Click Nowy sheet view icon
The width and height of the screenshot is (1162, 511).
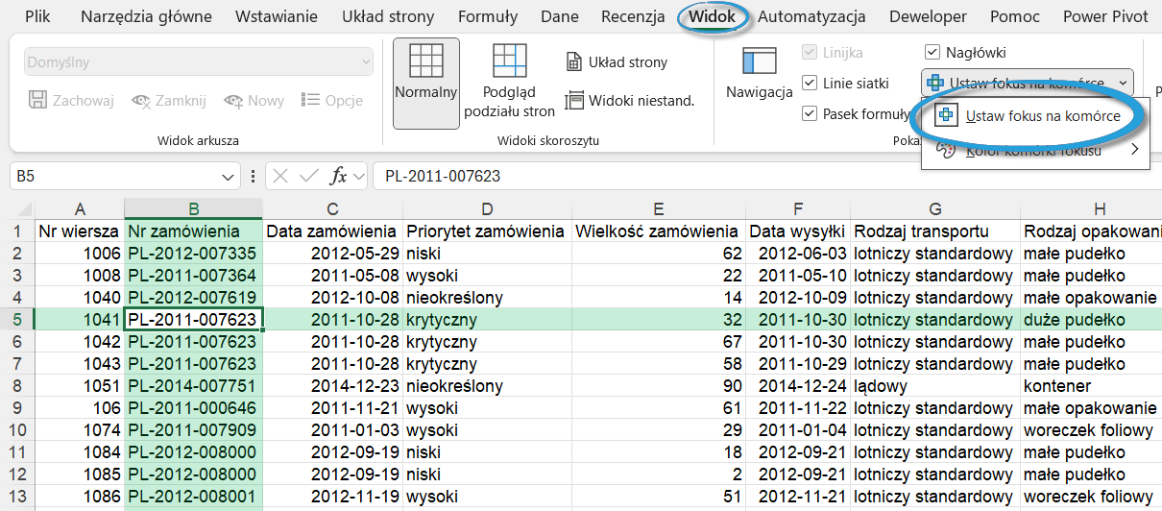pyautogui.click(x=254, y=100)
